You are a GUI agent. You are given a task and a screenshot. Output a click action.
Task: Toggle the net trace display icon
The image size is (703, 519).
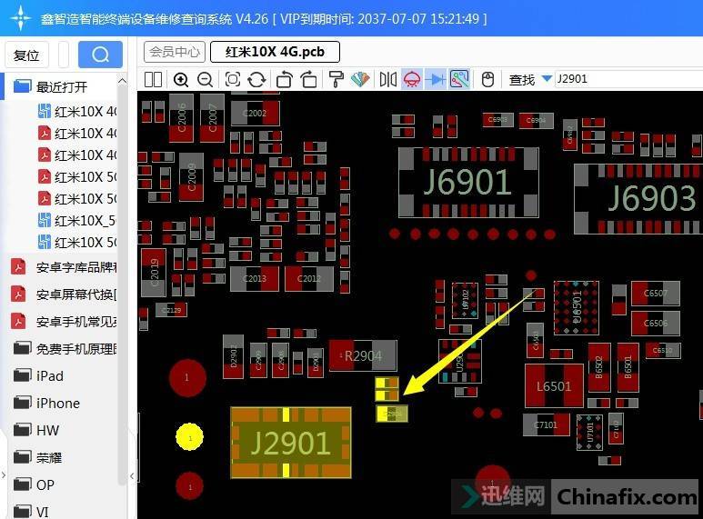[459, 79]
